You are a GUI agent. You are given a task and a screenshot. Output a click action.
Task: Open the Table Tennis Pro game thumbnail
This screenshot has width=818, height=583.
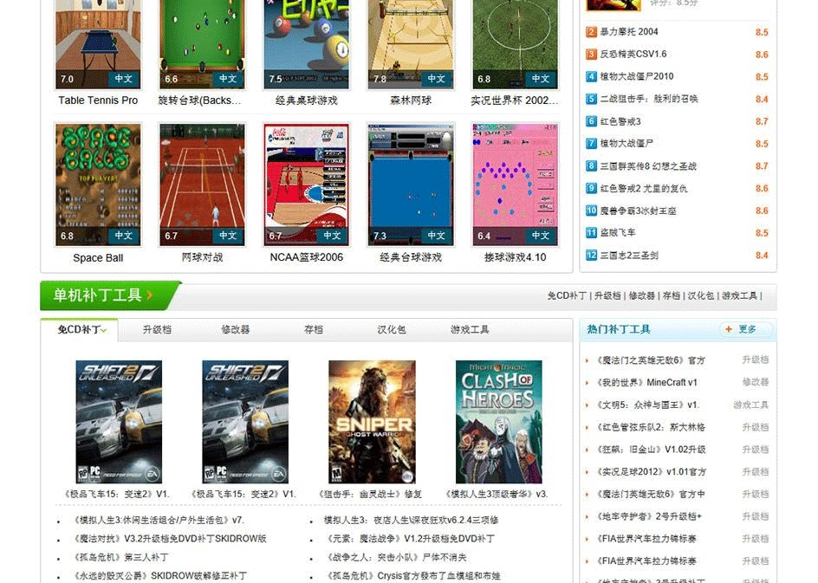click(x=98, y=44)
